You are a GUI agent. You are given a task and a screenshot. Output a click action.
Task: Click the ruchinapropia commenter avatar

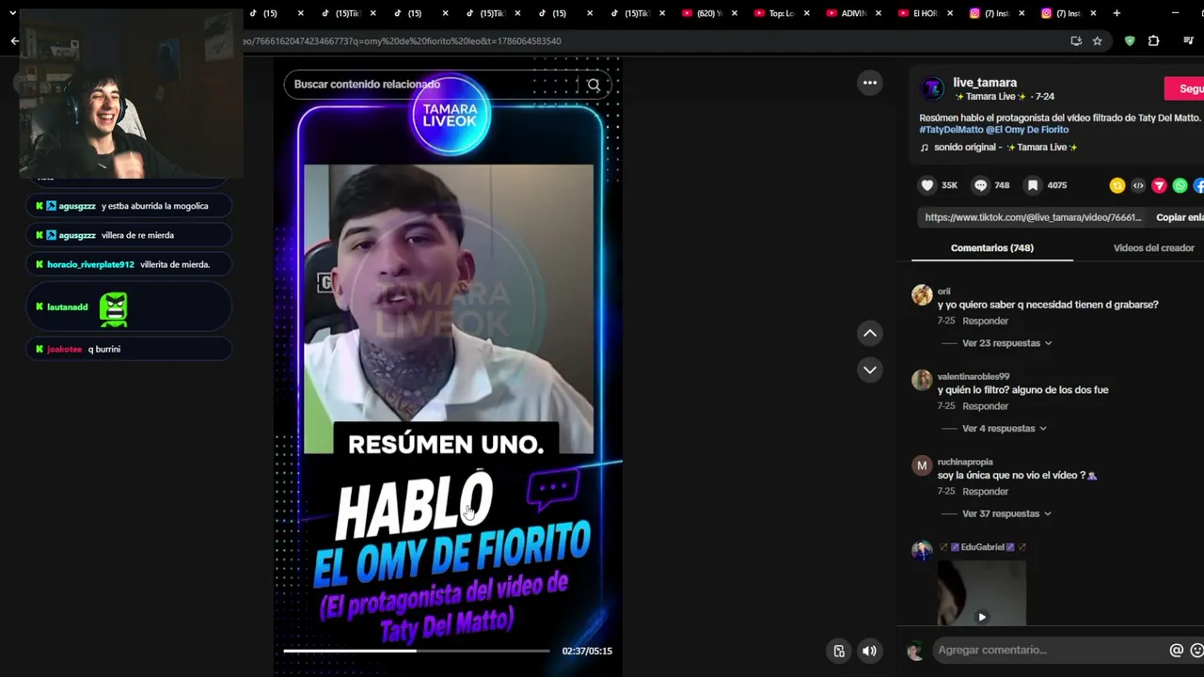click(x=922, y=465)
